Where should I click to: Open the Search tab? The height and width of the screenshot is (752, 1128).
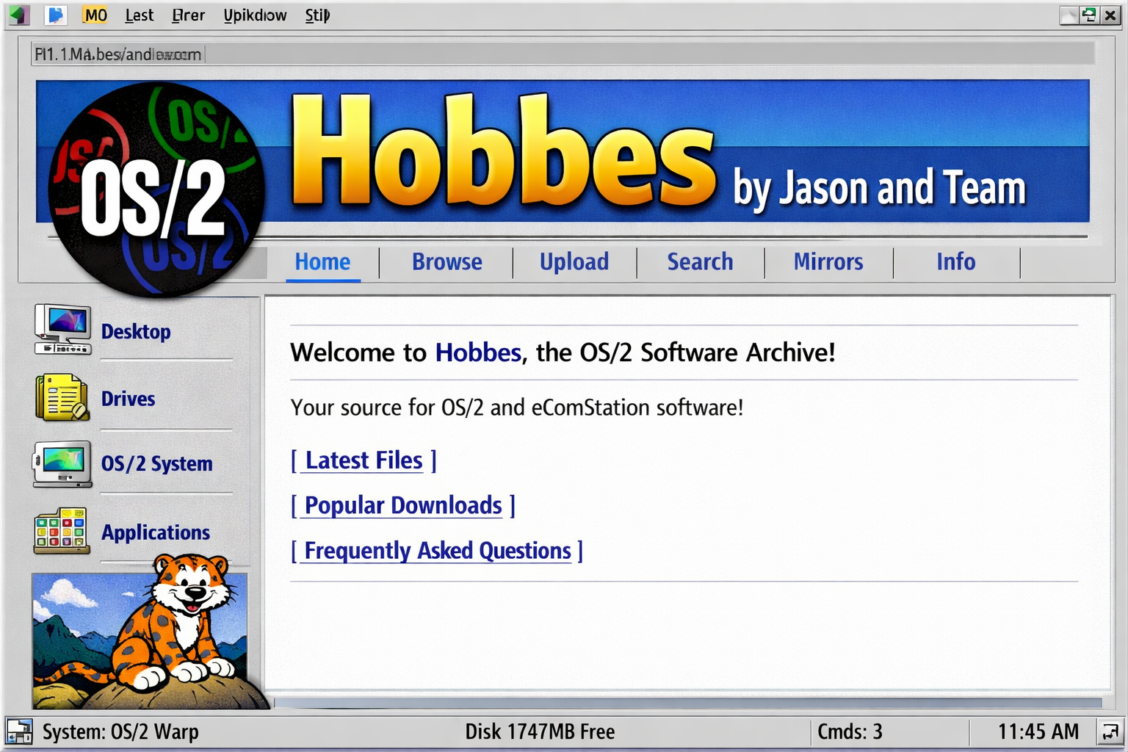click(x=699, y=262)
